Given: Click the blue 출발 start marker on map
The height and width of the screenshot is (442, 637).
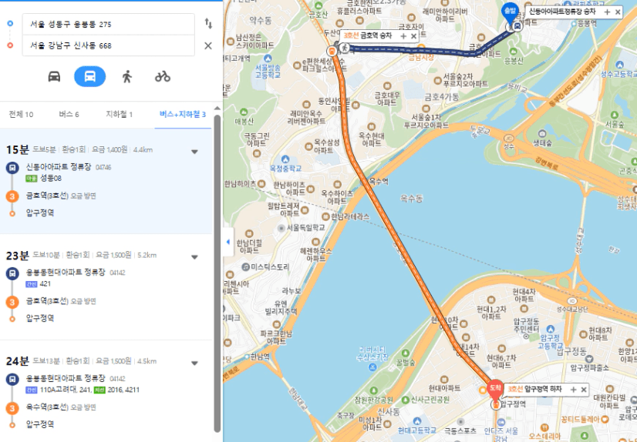Looking at the screenshot, I should (510, 13).
